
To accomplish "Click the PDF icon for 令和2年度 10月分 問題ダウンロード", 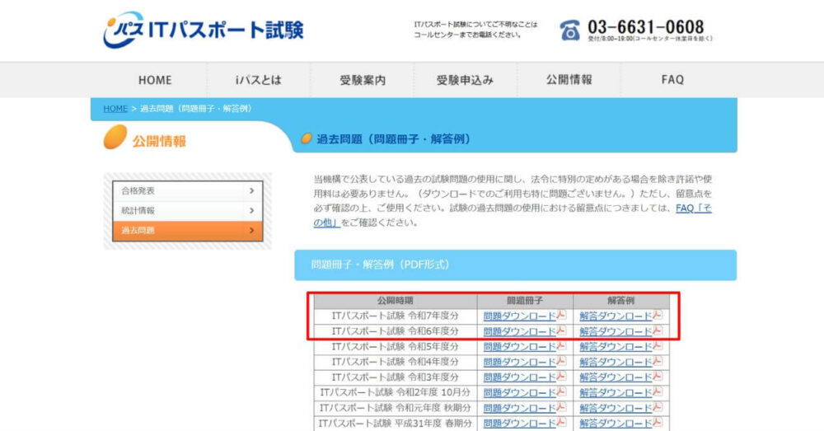I will [561, 391].
